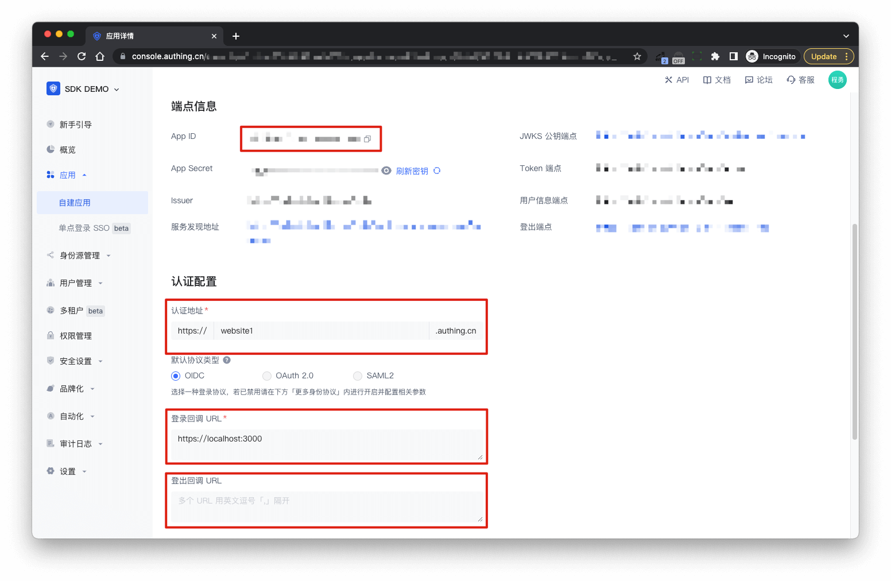Click the refresh secret circular arrow icon

[437, 171]
